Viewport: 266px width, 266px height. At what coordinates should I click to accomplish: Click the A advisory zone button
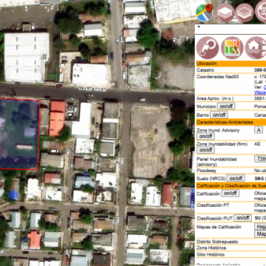(x=259, y=130)
